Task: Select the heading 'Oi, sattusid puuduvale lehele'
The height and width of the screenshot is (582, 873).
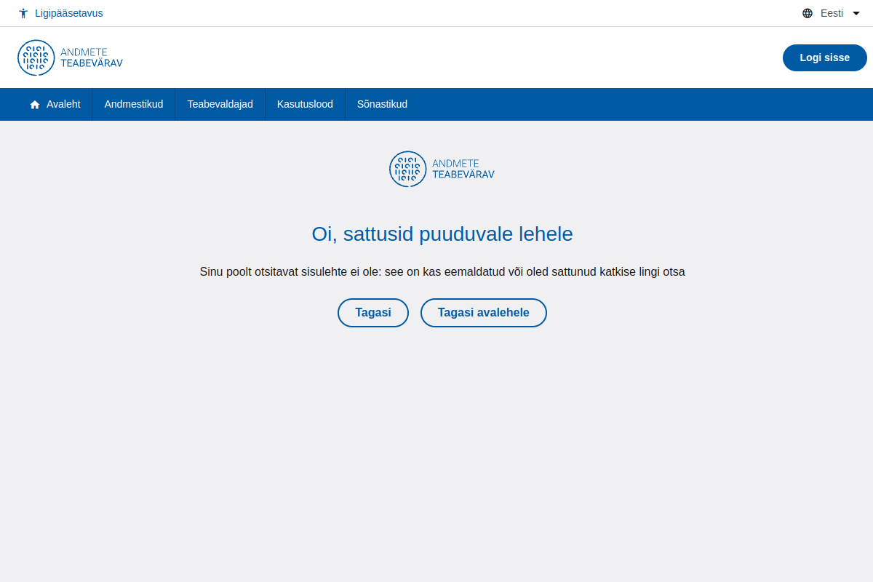Action: click(x=442, y=234)
